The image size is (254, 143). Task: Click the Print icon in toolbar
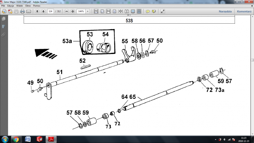(x=22, y=11)
